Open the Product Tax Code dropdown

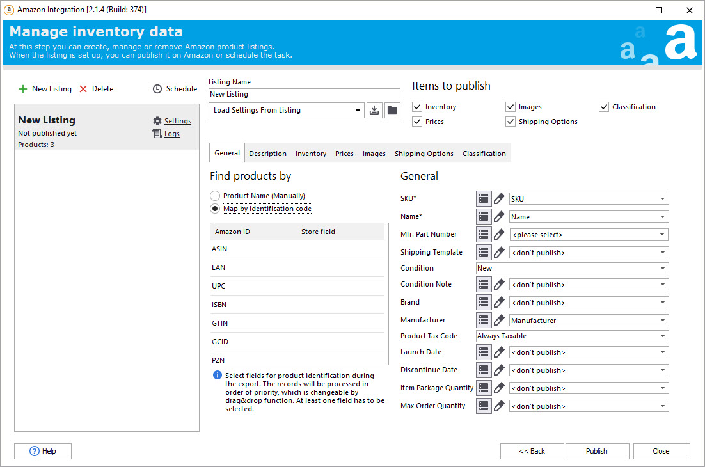663,336
